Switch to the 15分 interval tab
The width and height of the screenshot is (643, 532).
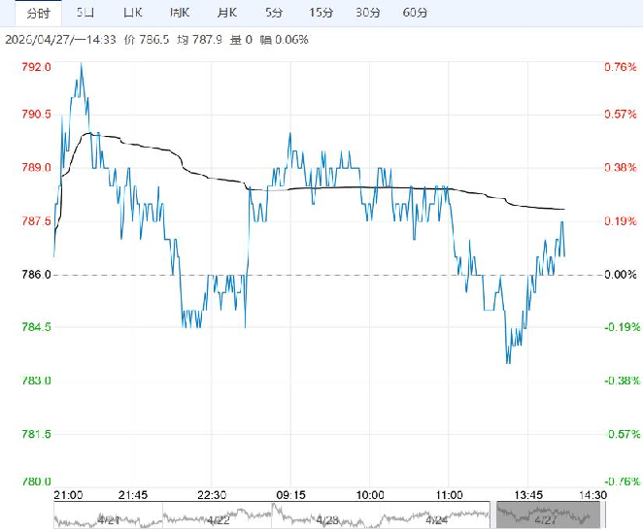[x=321, y=14]
